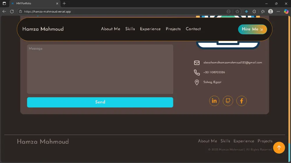Click the envelope email icon
The image size is (291, 163).
pos(197,63)
